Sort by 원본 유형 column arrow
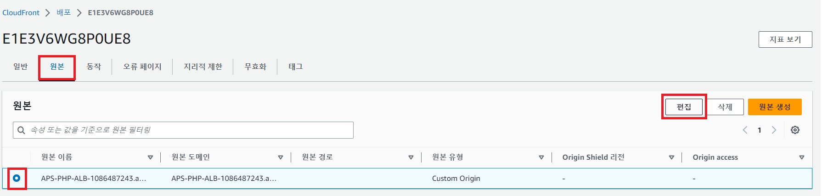This screenshot has height=196, width=822. point(541,157)
